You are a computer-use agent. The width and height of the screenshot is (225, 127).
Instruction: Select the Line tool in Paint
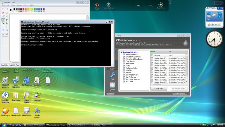coord(3,27)
